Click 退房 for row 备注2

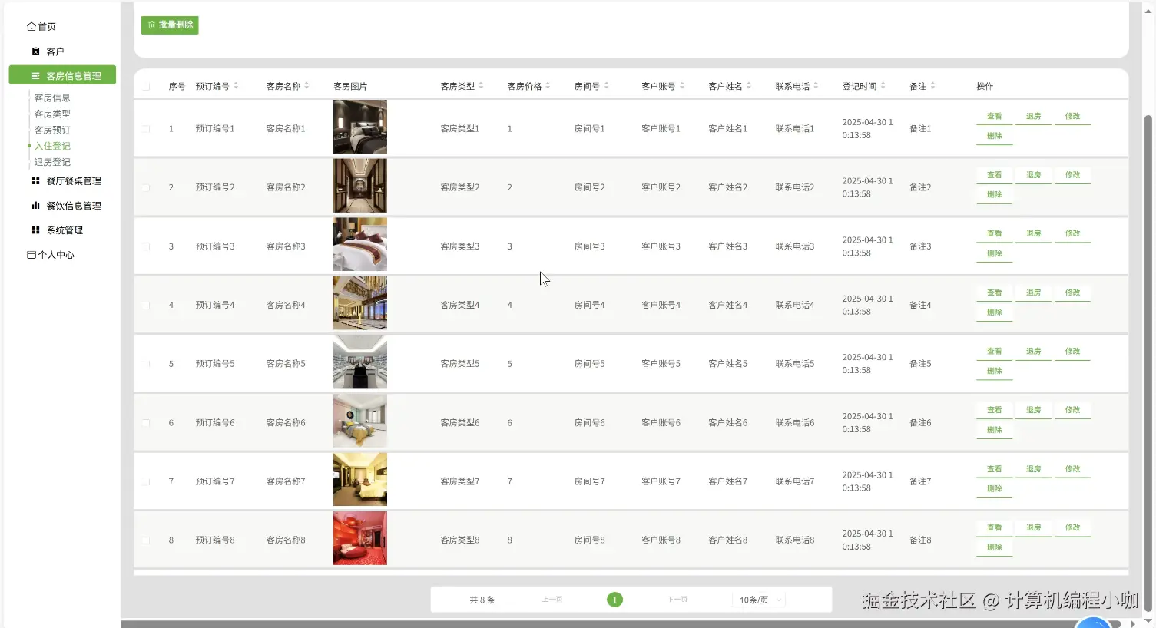point(1033,175)
